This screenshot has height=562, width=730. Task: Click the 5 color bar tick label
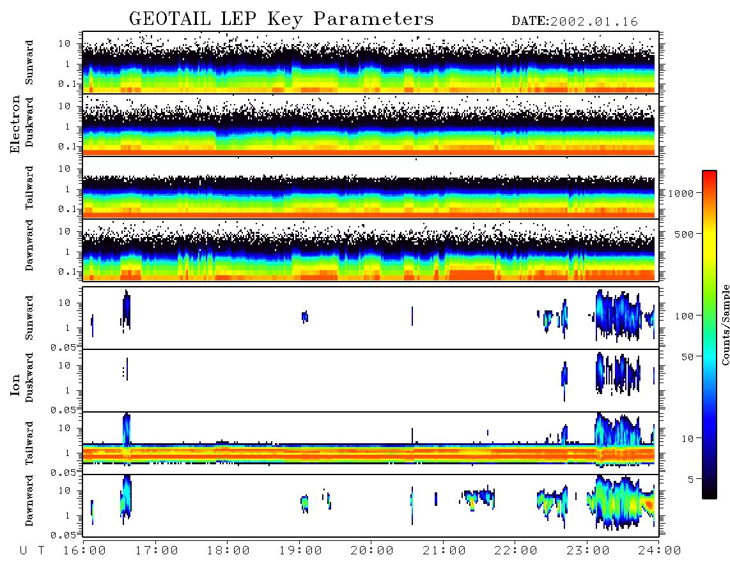pyautogui.click(x=691, y=480)
